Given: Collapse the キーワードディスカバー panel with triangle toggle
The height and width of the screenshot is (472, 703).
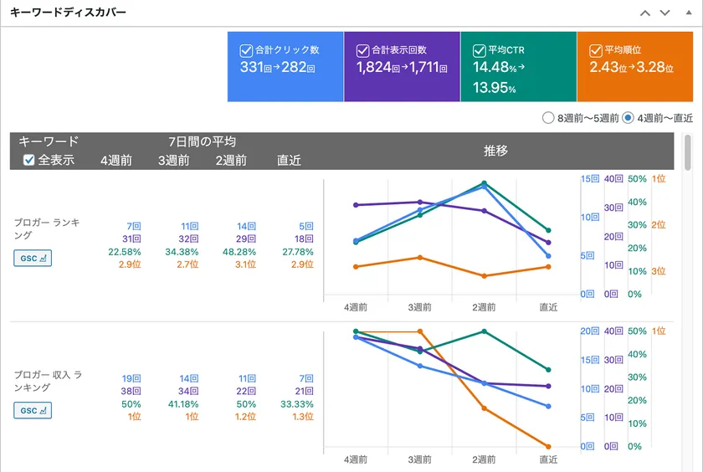Looking at the screenshot, I should pos(687,13).
